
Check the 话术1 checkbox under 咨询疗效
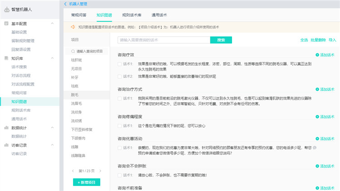[119, 64]
